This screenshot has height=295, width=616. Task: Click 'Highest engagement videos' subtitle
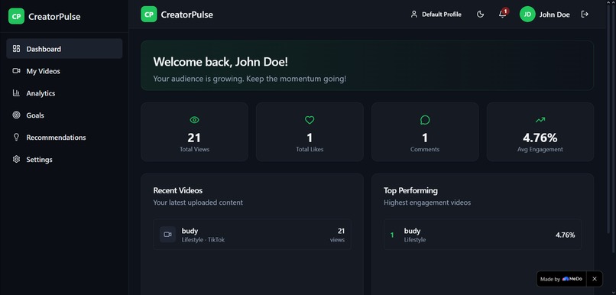point(427,203)
